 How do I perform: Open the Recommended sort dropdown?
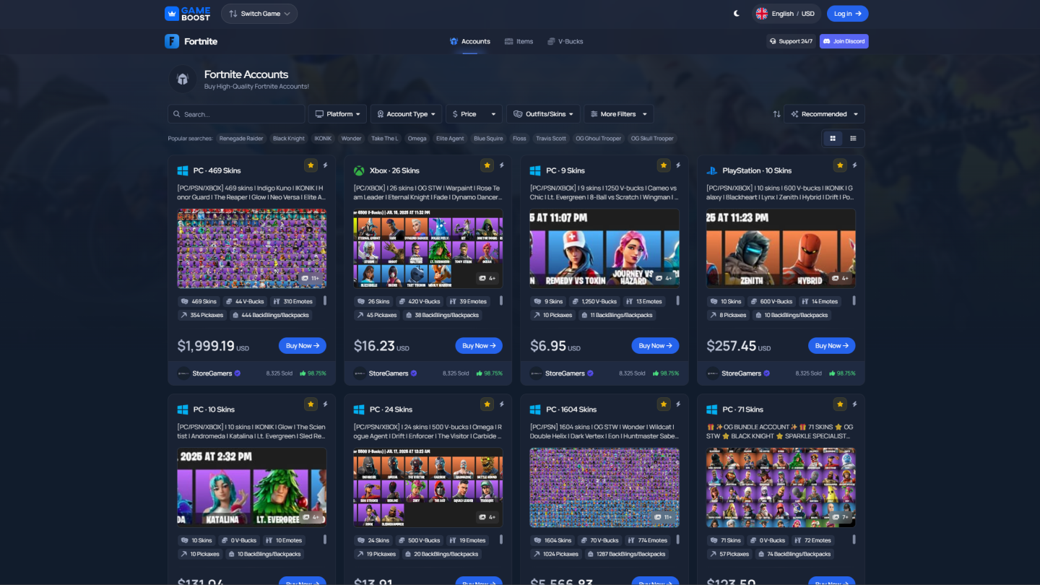point(824,114)
